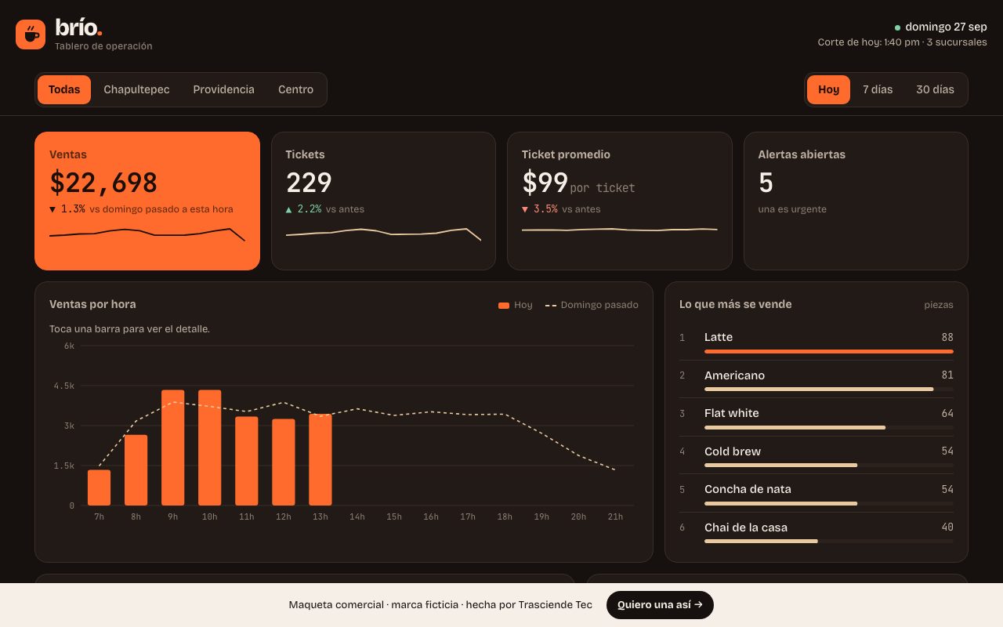Click the Chai de la casa row

click(817, 531)
